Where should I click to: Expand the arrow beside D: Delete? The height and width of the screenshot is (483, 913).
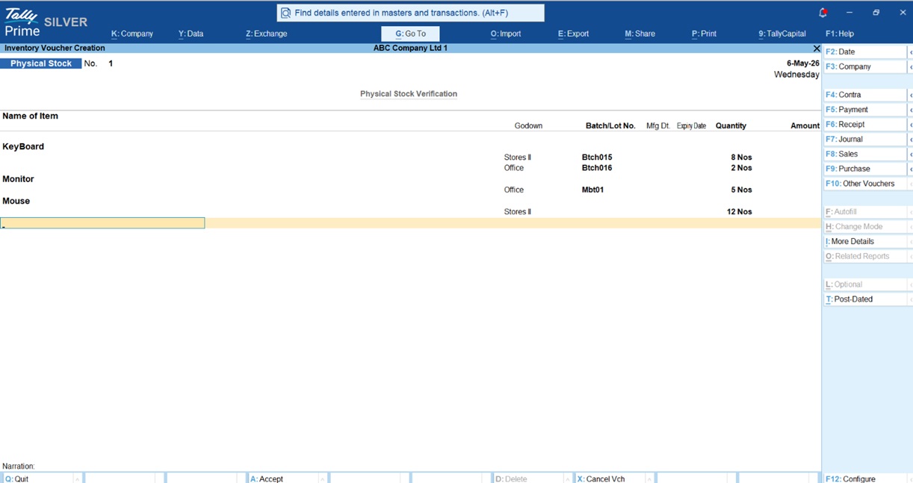(568, 479)
